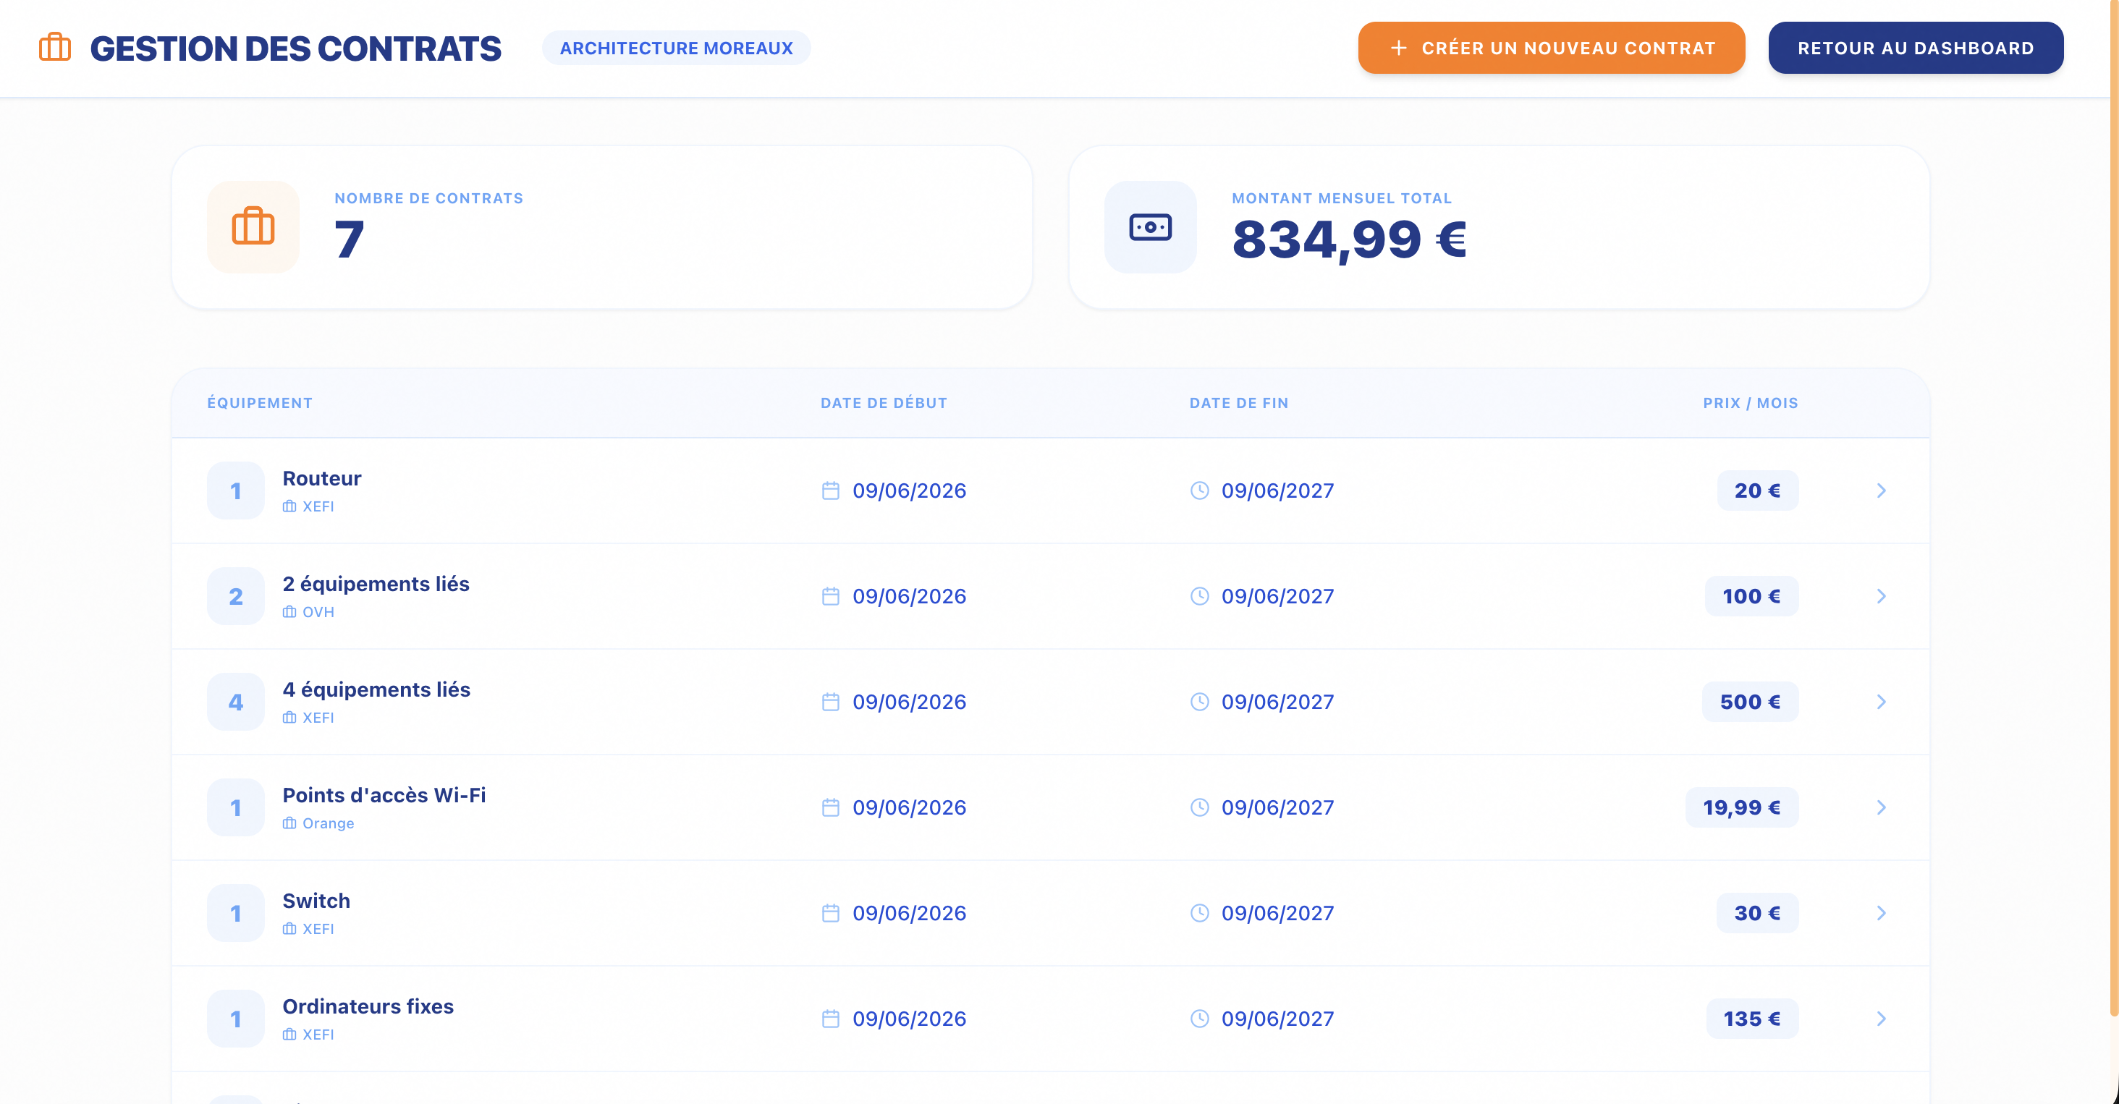The width and height of the screenshot is (2119, 1104).
Task: Click the Équipement column header
Action: pos(260,403)
